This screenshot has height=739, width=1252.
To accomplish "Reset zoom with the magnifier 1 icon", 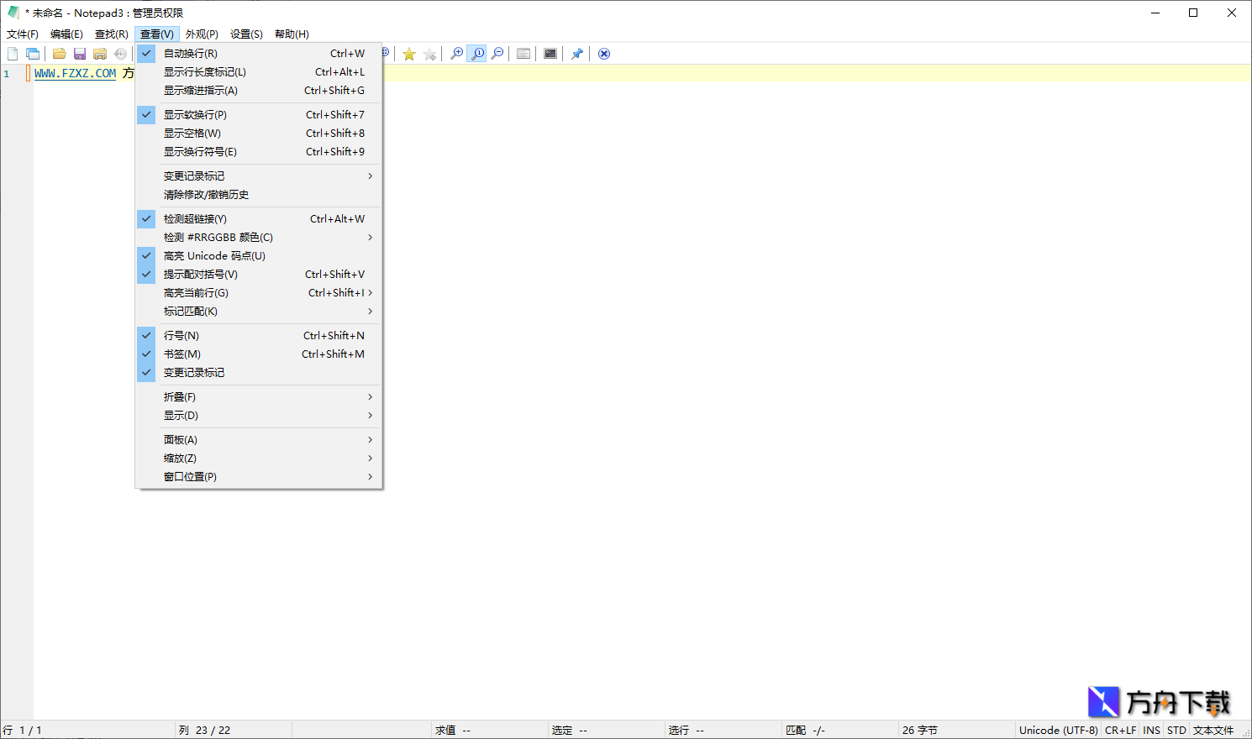I will point(476,53).
